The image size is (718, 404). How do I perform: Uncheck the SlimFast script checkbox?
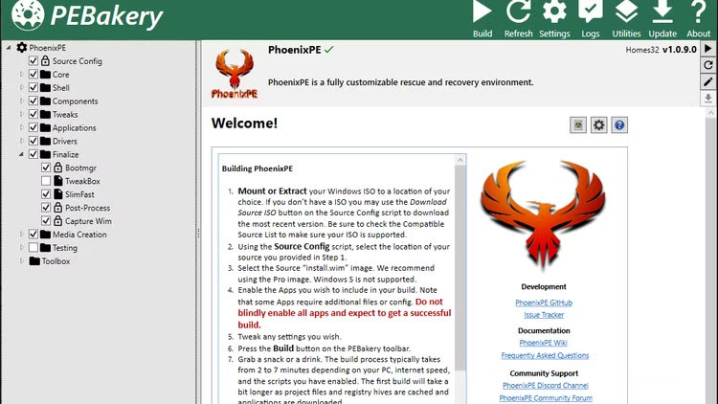(x=46, y=194)
